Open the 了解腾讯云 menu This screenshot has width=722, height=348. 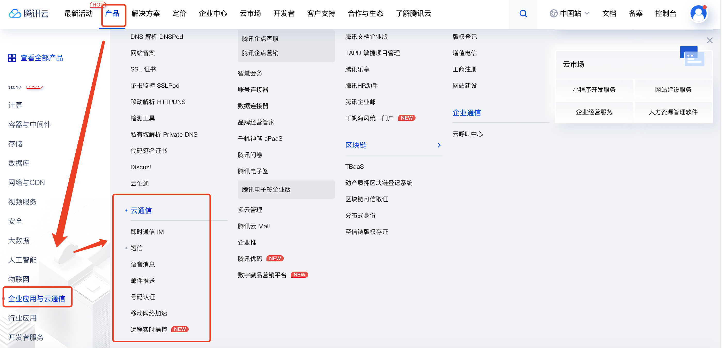pyautogui.click(x=413, y=13)
